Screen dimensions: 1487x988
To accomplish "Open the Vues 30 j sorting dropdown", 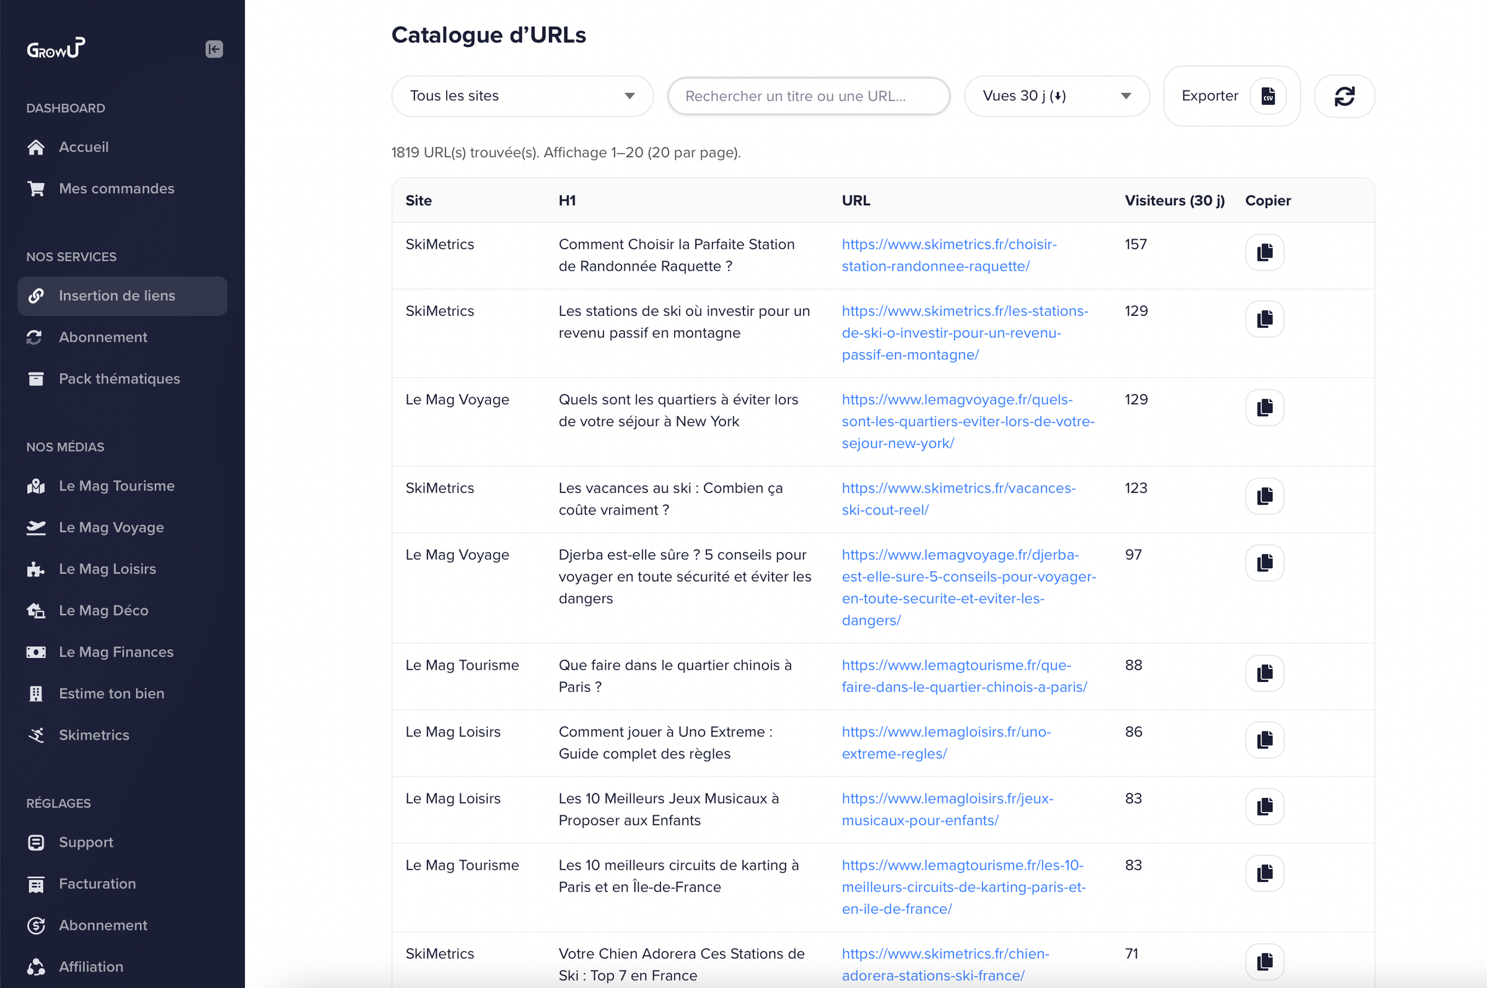I will [x=1056, y=96].
